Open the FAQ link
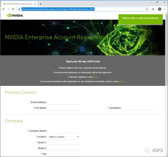 (121, 81)
